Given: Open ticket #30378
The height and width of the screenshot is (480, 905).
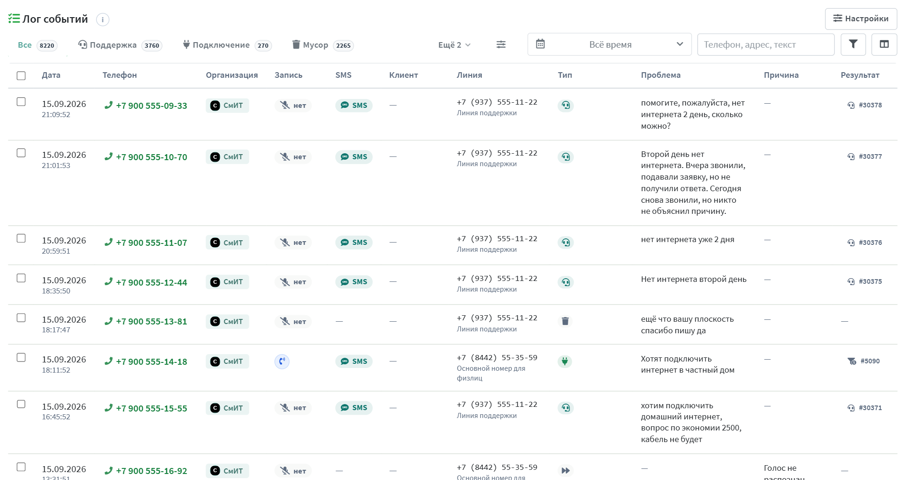Looking at the screenshot, I should pos(865,105).
